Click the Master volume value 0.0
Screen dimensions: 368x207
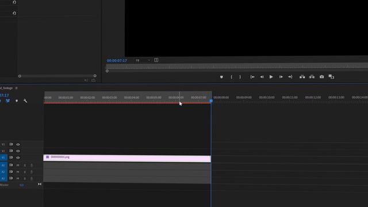point(22,185)
